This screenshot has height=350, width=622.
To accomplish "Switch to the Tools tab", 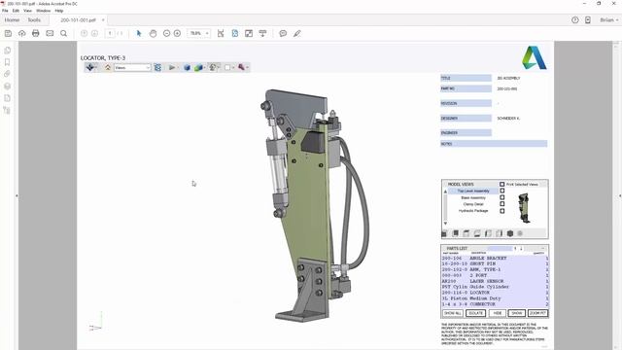I will [34, 19].
